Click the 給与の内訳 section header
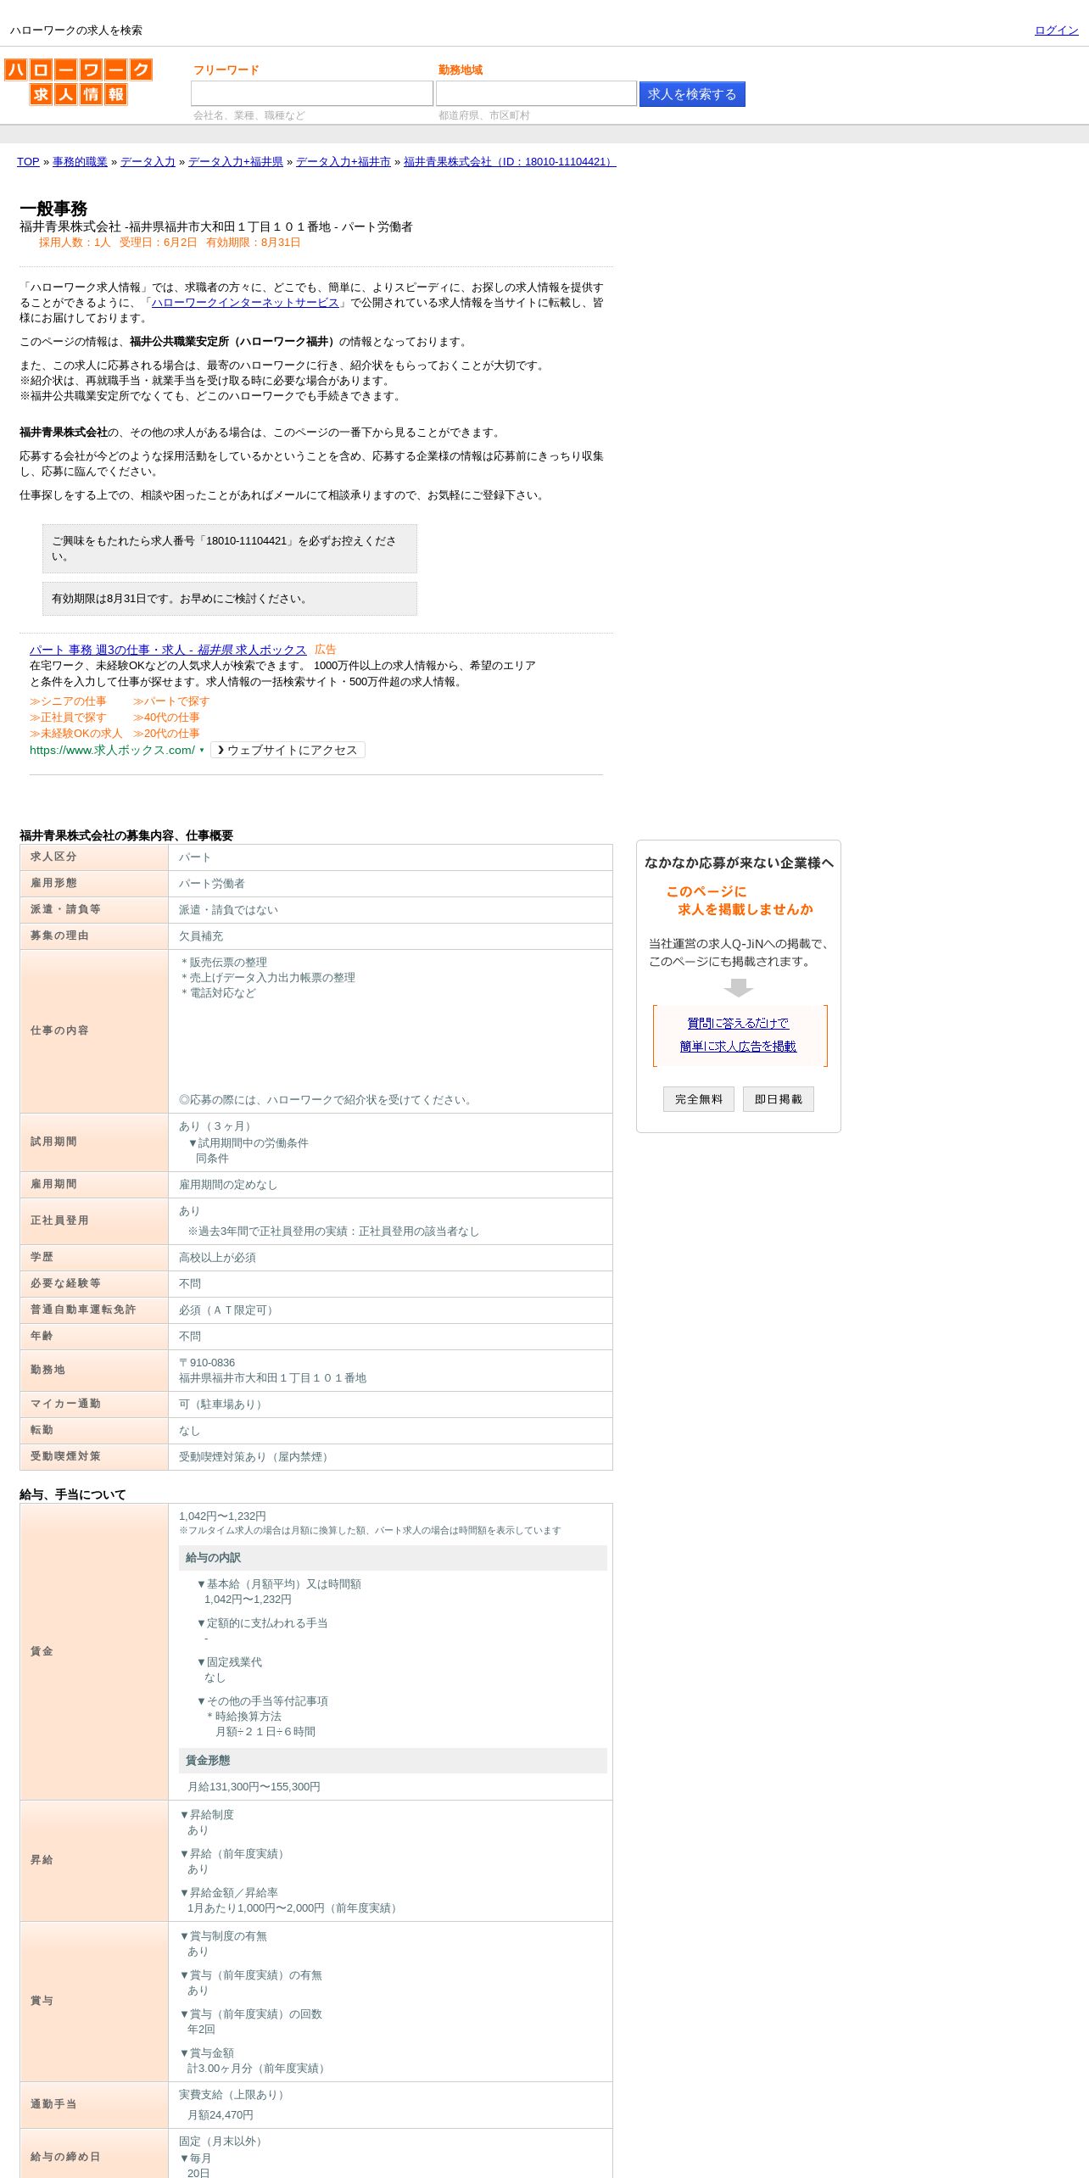Viewport: 1089px width, 2178px height. pyautogui.click(x=393, y=1558)
